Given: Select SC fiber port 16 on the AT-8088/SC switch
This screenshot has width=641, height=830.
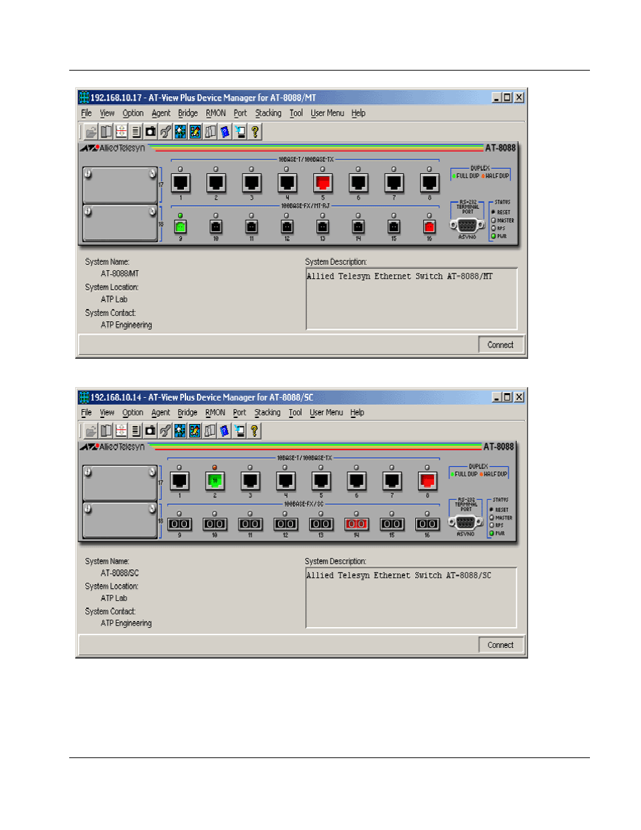Looking at the screenshot, I should coord(427,524).
